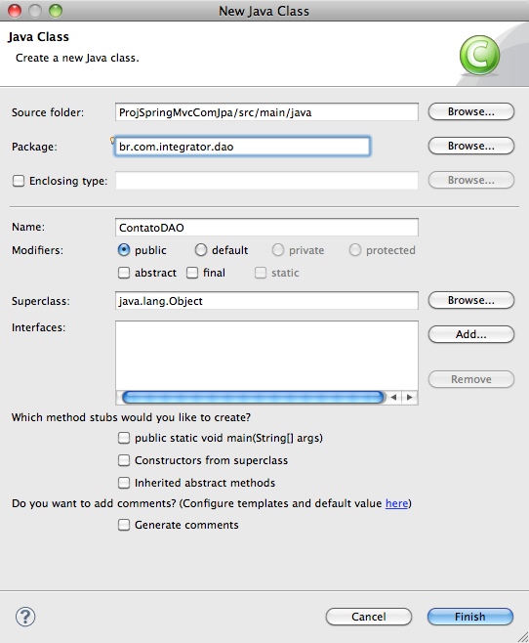Select the default modifier radio button
529x643 pixels.
tap(201, 250)
